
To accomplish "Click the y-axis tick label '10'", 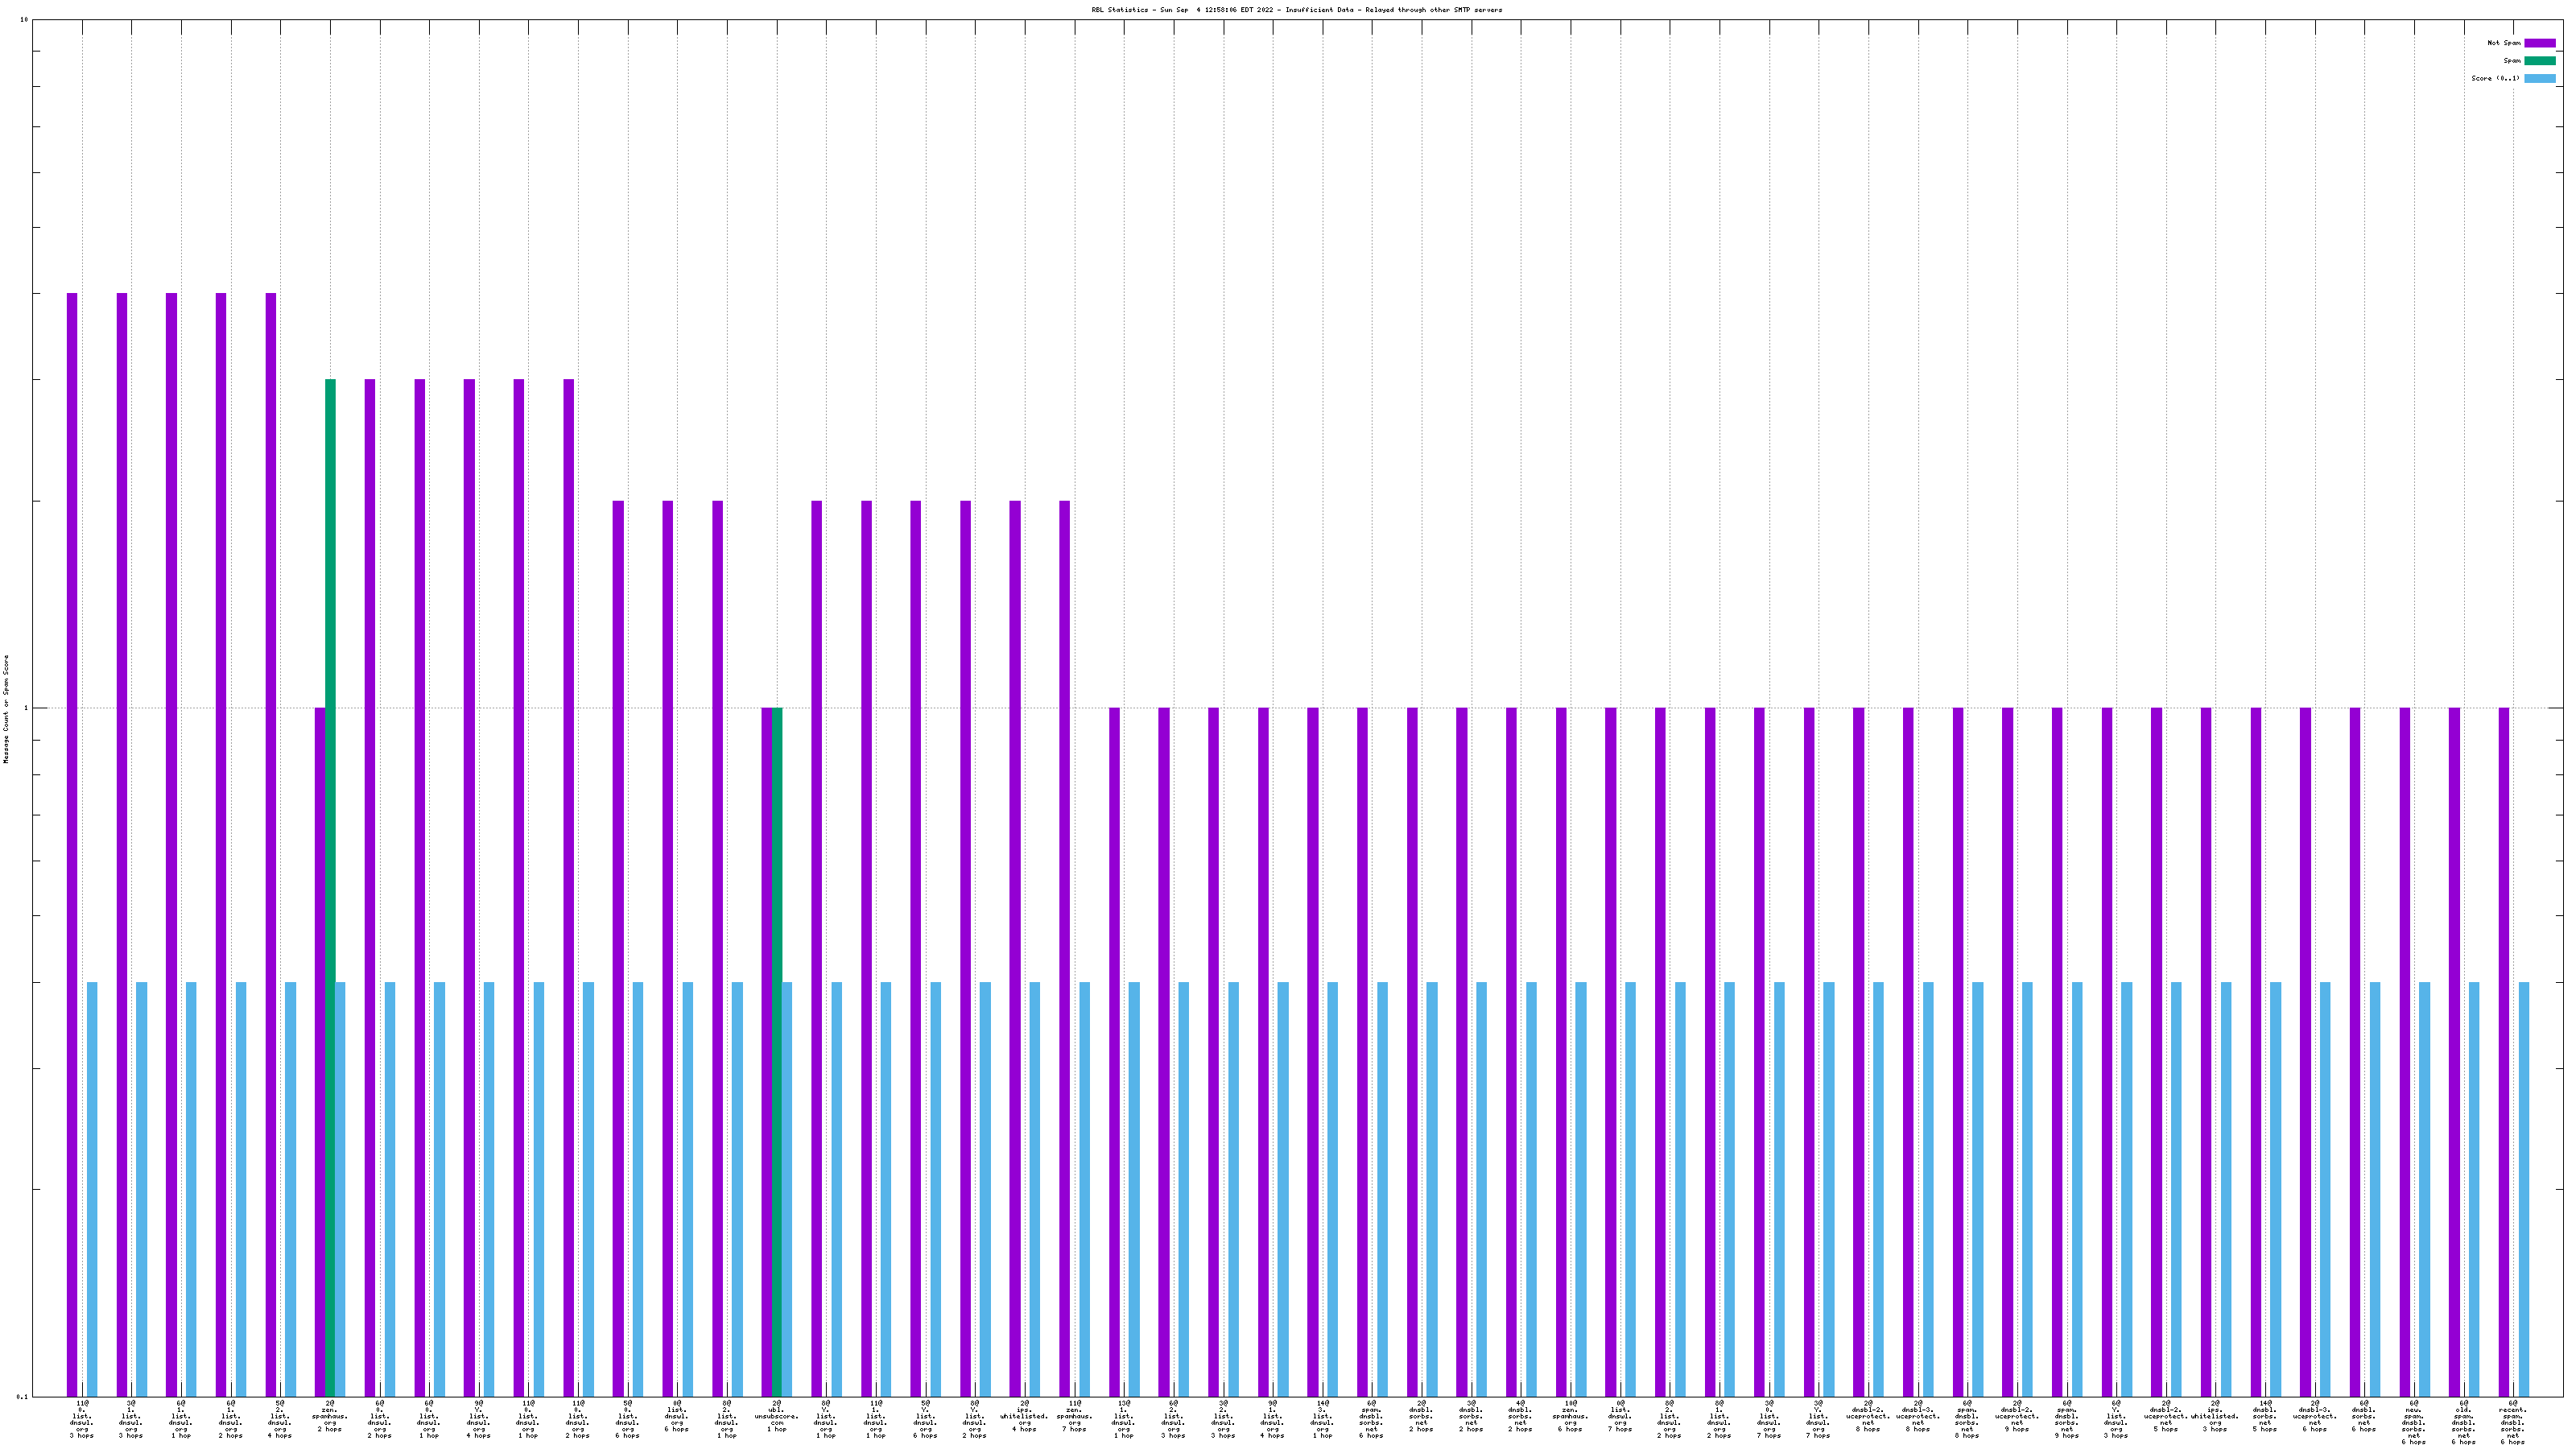I will pyautogui.click(x=24, y=20).
